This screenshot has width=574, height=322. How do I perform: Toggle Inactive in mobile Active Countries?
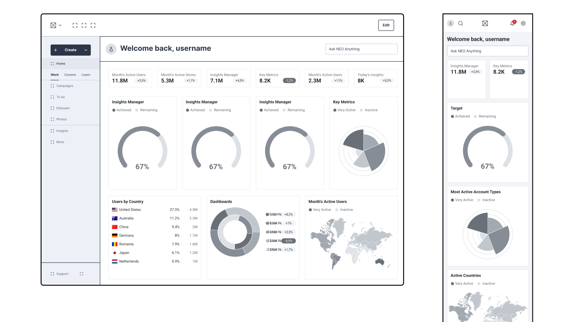pos(486,284)
